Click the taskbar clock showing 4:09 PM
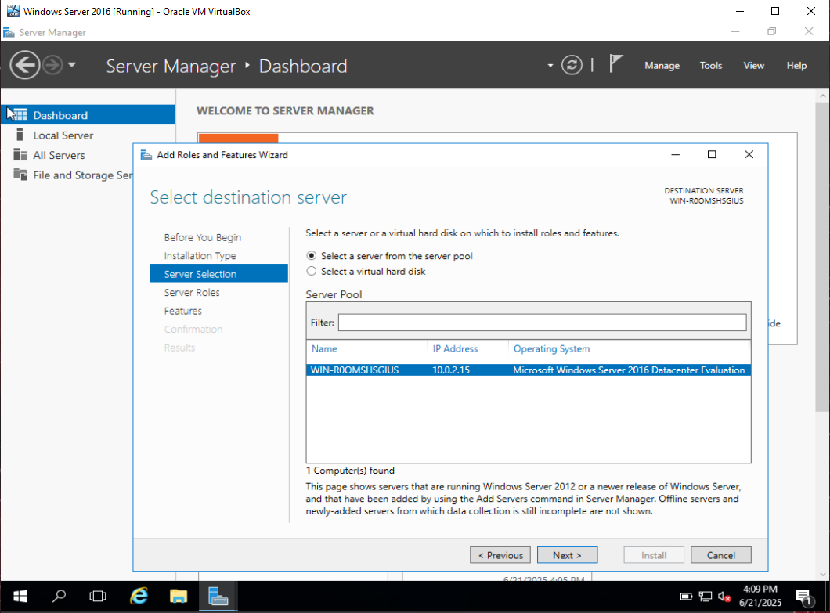This screenshot has height=613, width=830. tap(760, 596)
